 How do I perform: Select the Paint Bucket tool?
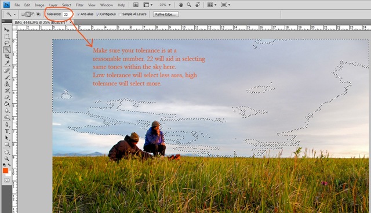(6, 104)
